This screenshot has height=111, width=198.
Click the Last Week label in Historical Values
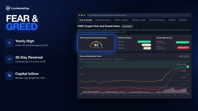click(121, 45)
